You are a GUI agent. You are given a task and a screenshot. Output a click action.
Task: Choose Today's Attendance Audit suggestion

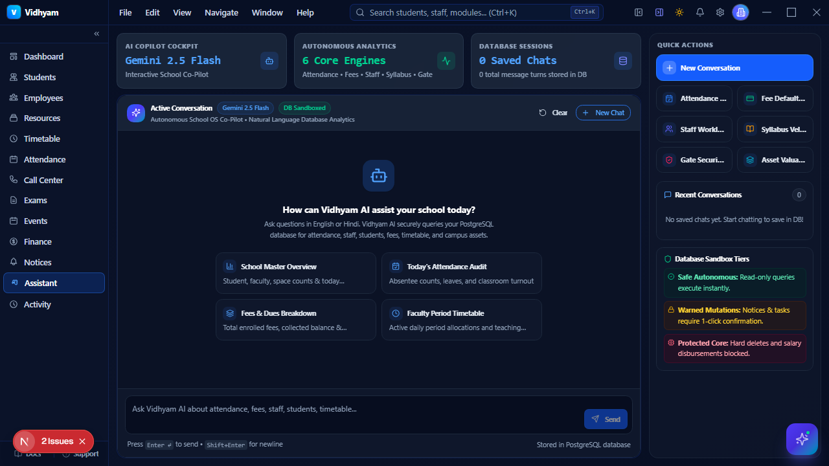[462, 273]
